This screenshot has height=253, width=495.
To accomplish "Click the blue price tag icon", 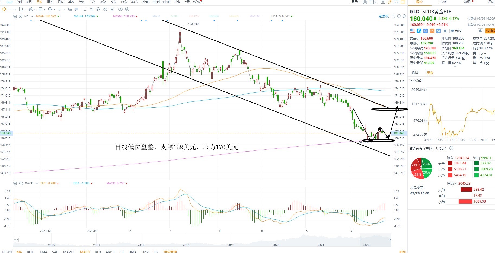I will click(x=439, y=31).
